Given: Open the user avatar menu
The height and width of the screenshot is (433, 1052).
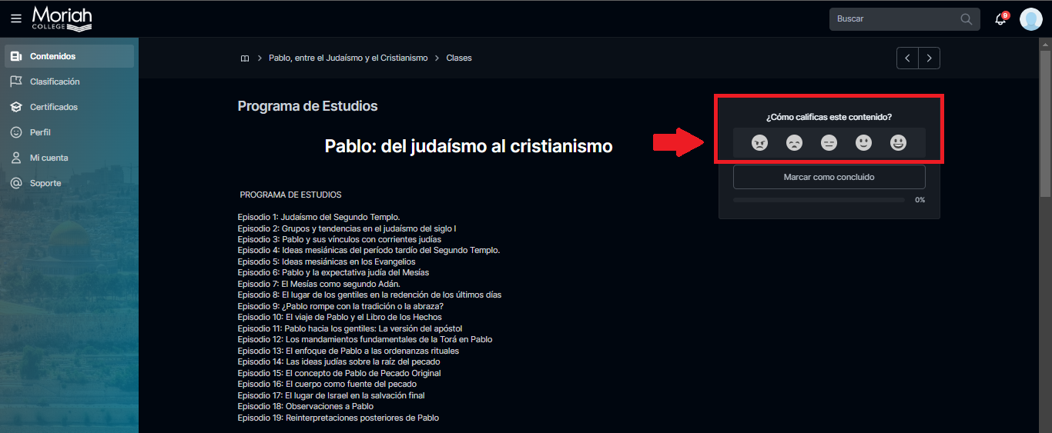Looking at the screenshot, I should pos(1031,19).
